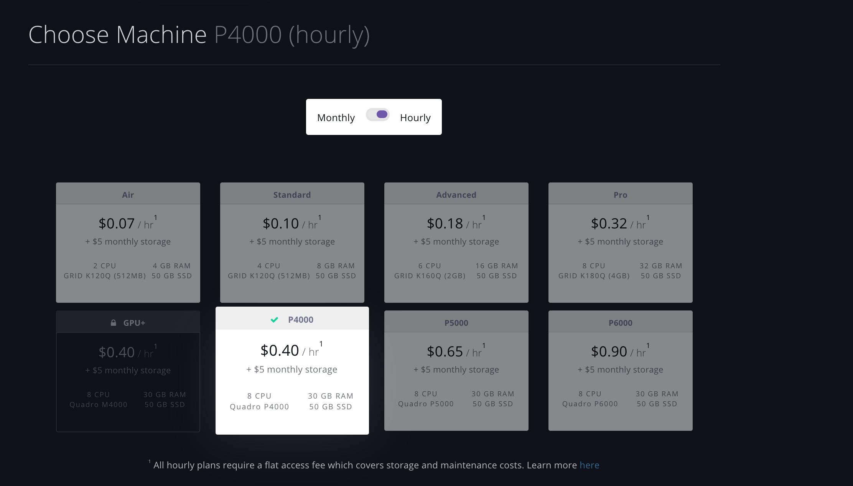Select the Hourly billing label
This screenshot has height=486, width=853.
[x=415, y=118]
